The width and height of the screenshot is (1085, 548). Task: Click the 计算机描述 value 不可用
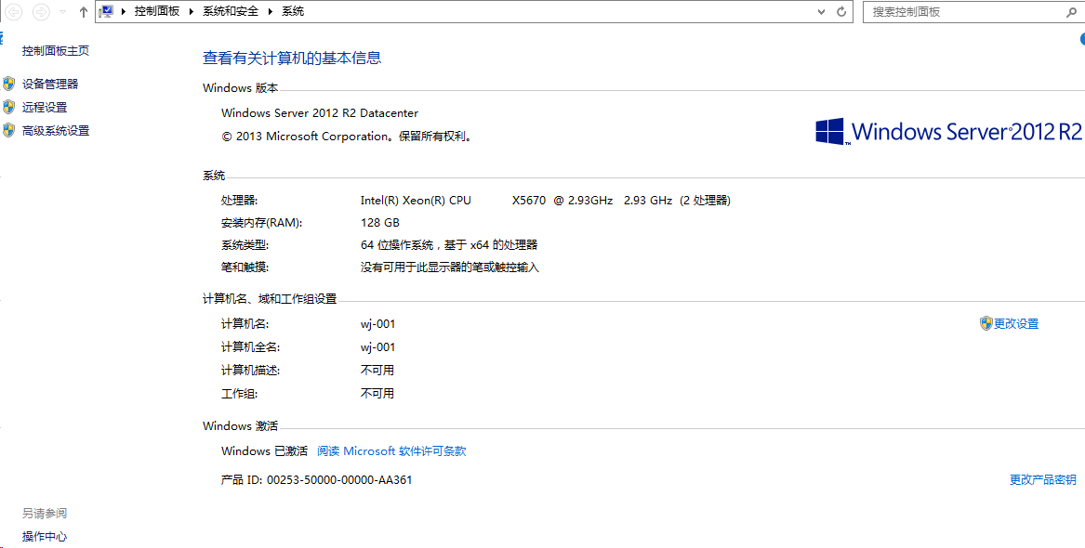377,371
